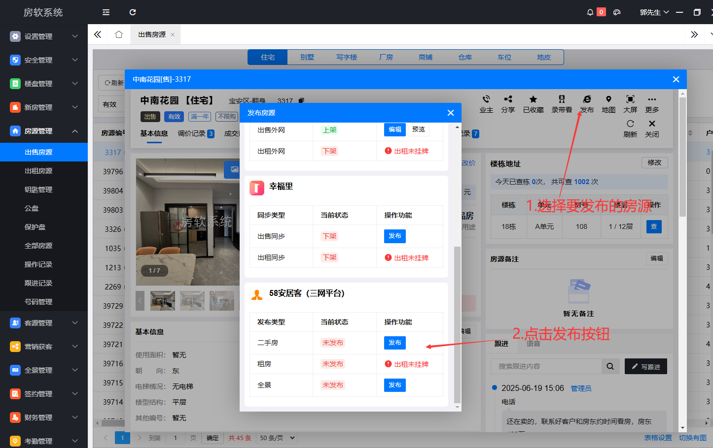Click the search icon next to 搜索跟进内容

tap(610, 366)
